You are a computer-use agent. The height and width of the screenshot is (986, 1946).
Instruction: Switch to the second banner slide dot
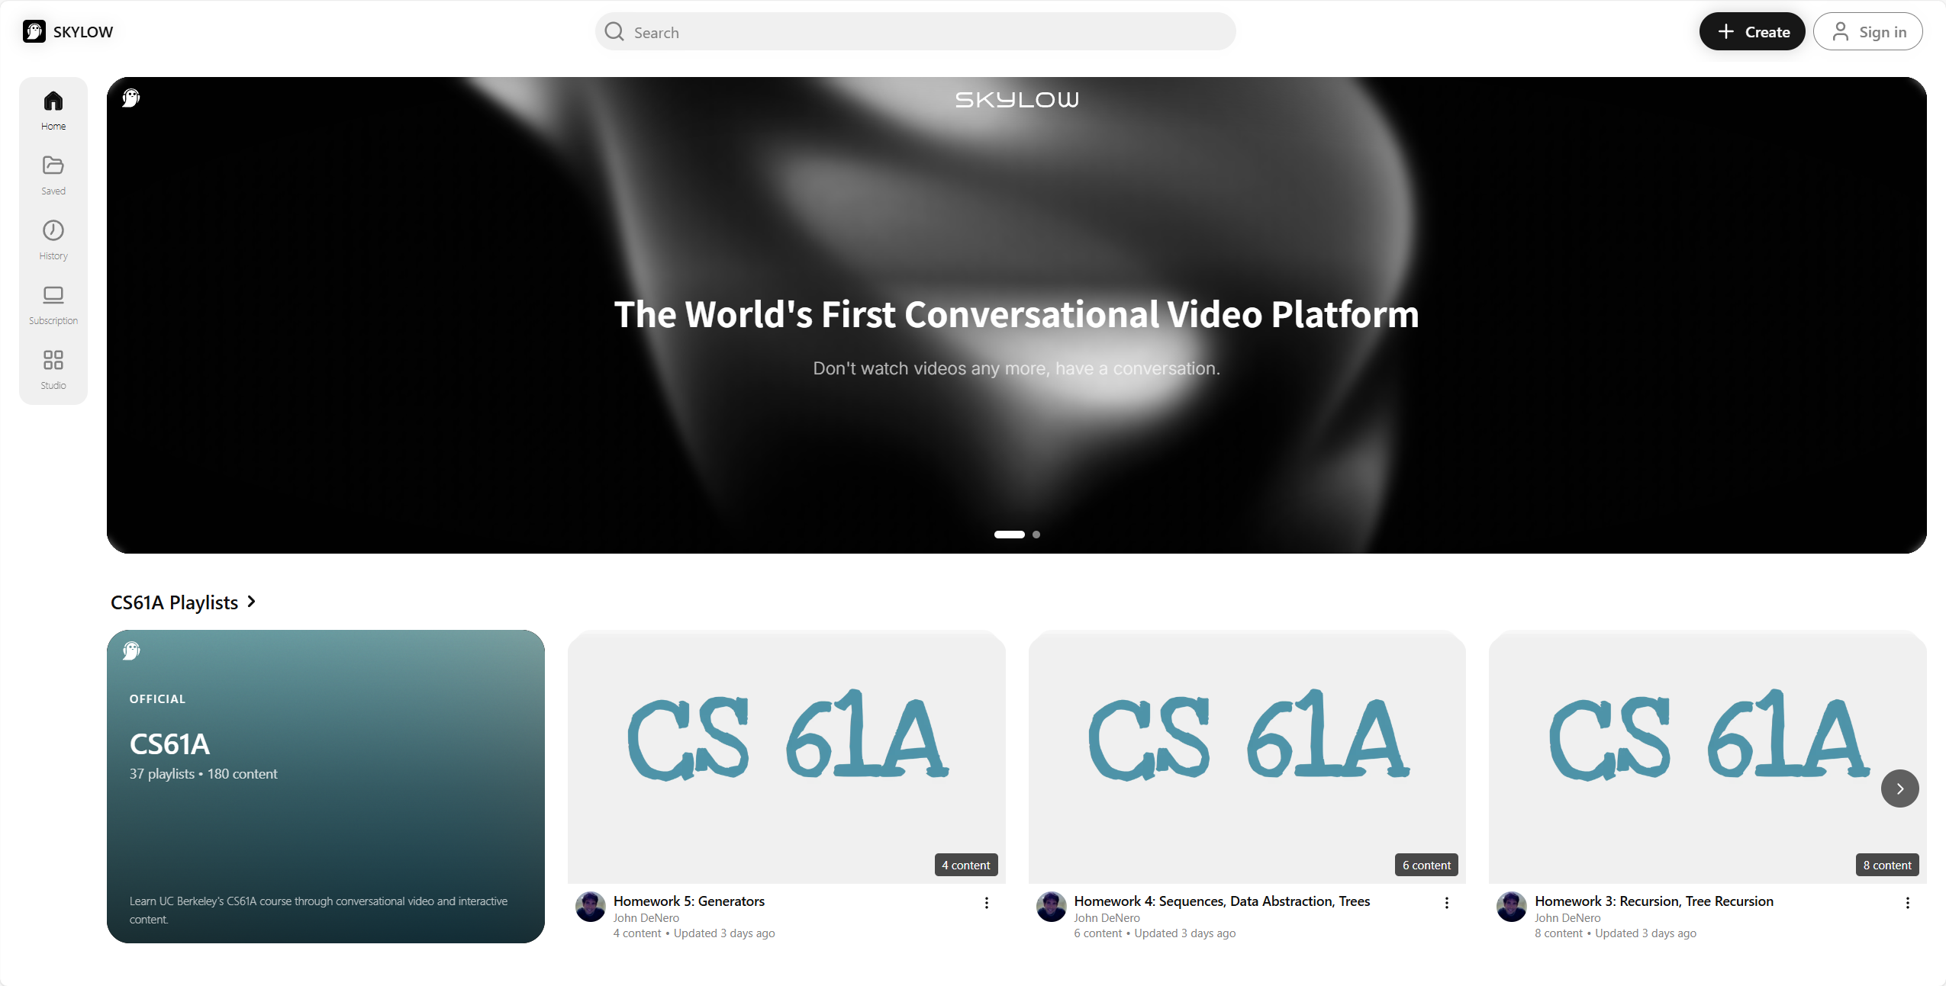[x=1036, y=535]
